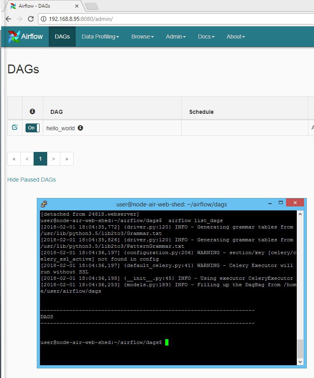Click the 'DAGS' heading in terminal output
Viewport: 314px width, 378px height.
point(47,317)
